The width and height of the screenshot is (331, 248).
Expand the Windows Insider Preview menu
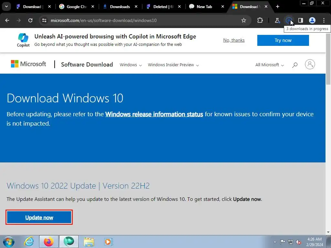(173, 65)
